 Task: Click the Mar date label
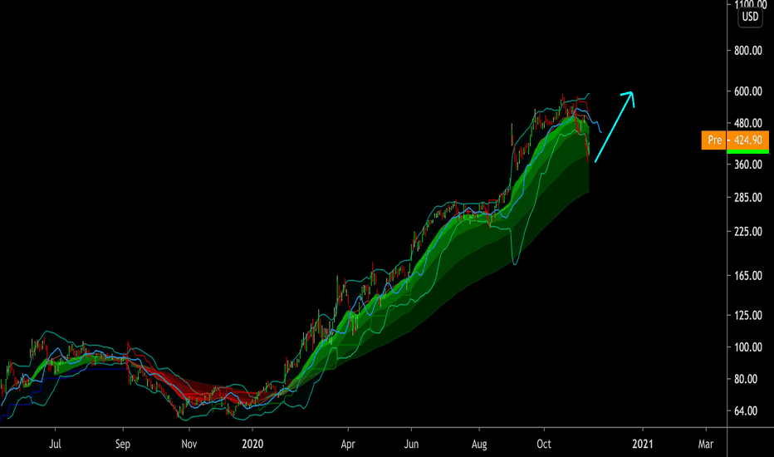706,444
